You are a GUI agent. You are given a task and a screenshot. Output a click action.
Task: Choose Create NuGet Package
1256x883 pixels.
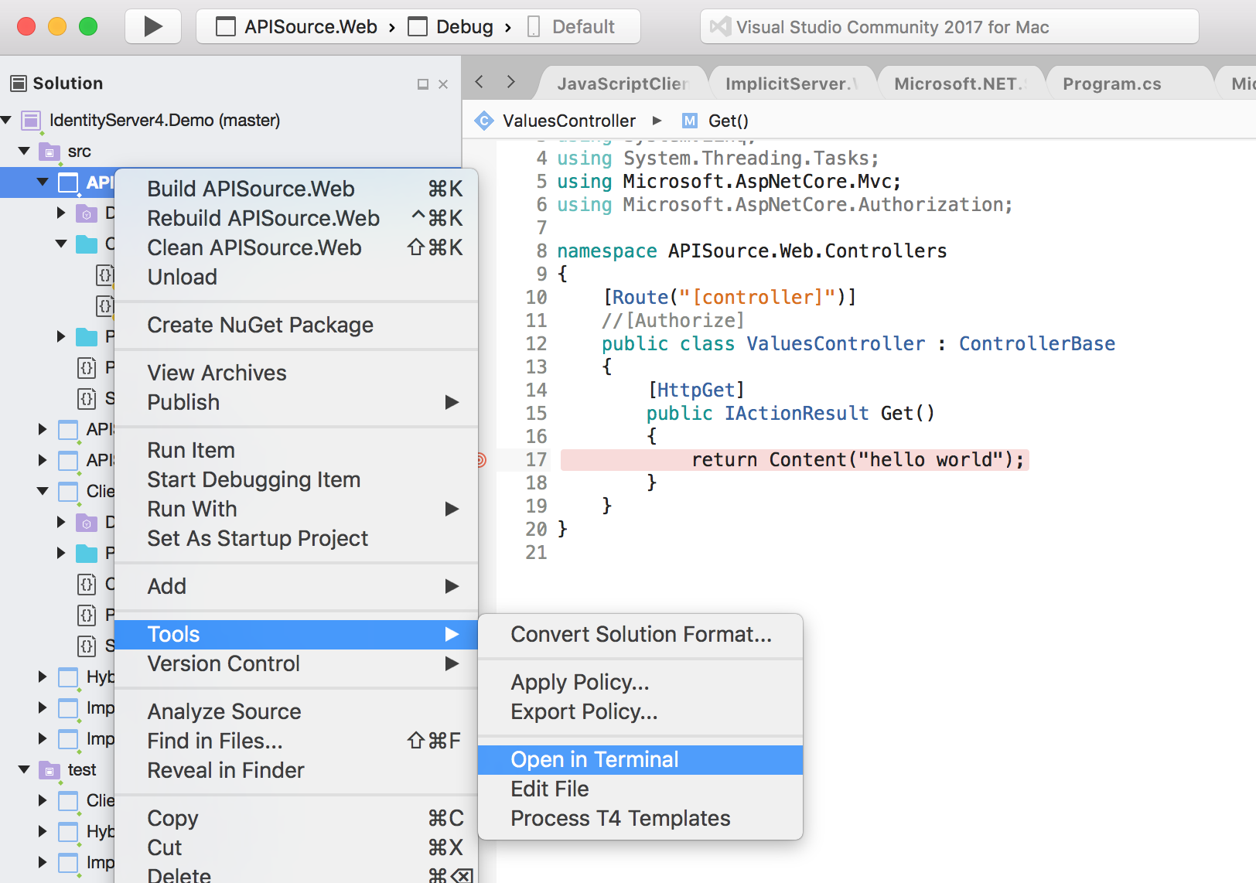[296, 325]
